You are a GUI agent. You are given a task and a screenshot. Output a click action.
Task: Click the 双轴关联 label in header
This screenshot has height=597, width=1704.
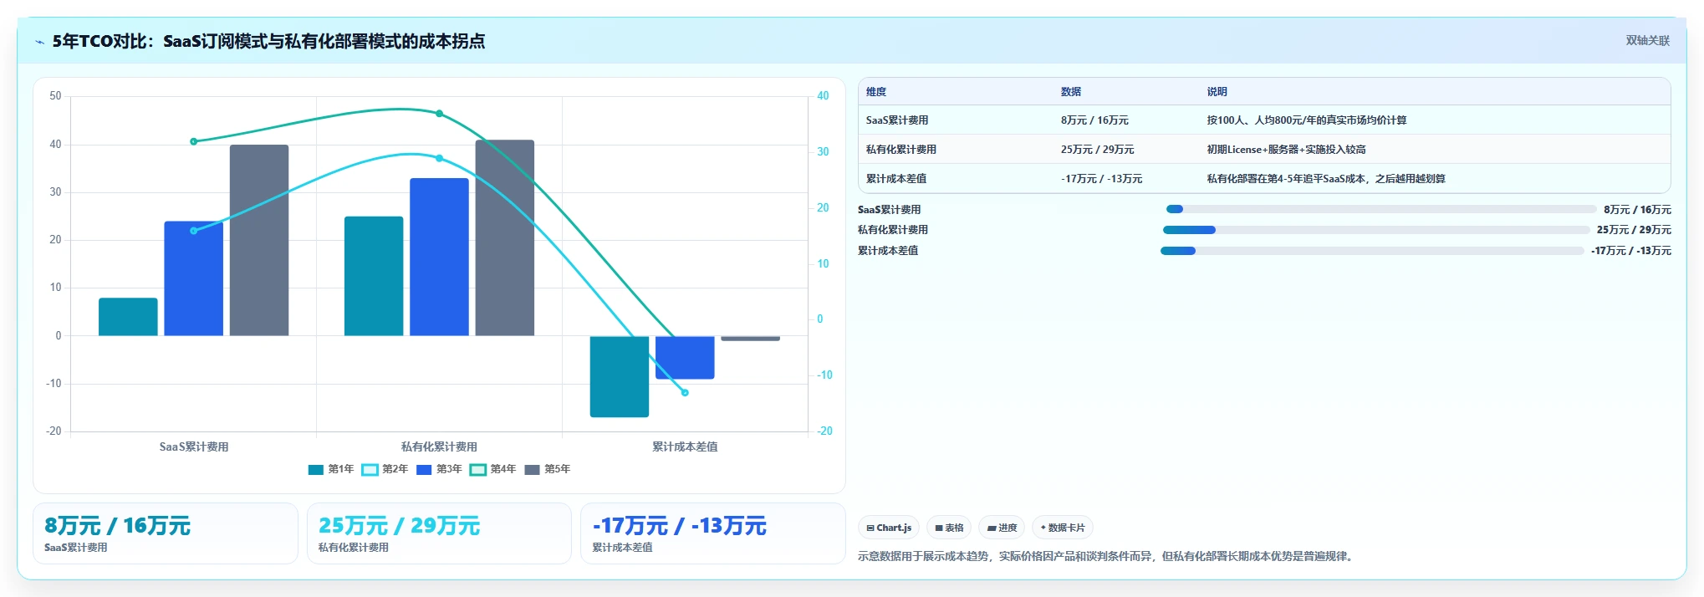[1647, 41]
